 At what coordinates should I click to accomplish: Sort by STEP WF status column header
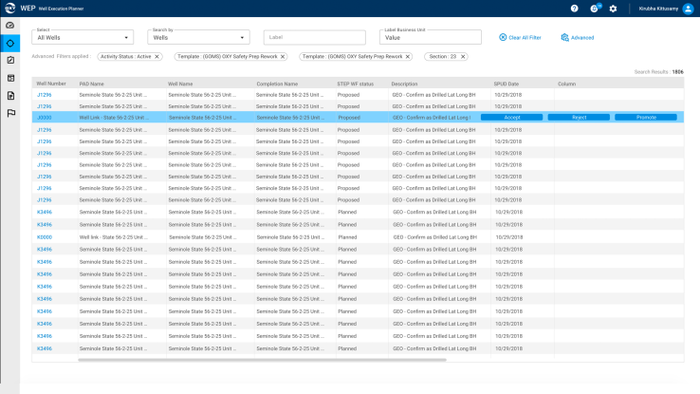click(355, 84)
